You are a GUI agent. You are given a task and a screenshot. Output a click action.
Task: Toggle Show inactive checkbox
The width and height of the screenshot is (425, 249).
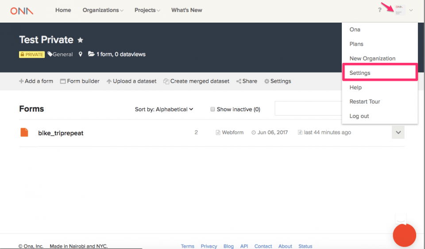(213, 109)
